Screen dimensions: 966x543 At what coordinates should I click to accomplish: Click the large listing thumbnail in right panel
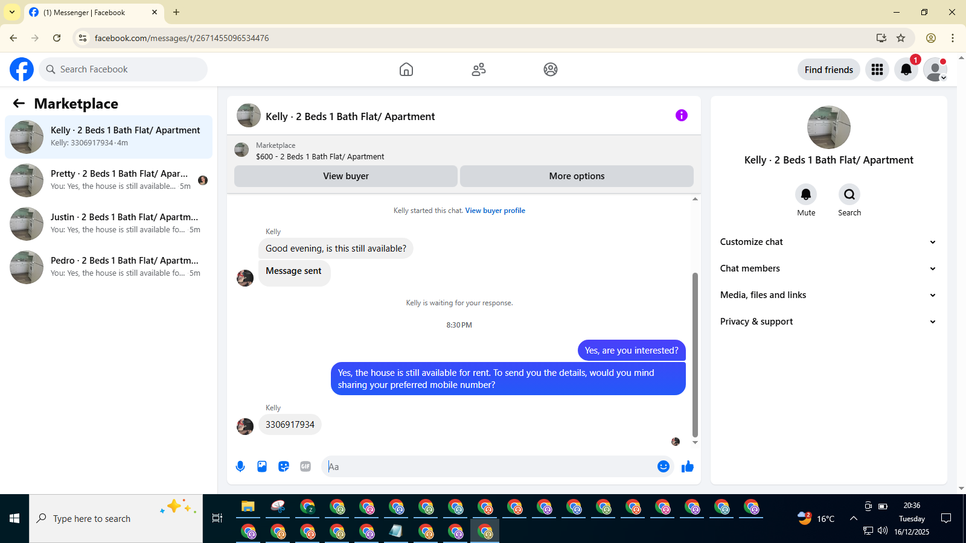828,127
